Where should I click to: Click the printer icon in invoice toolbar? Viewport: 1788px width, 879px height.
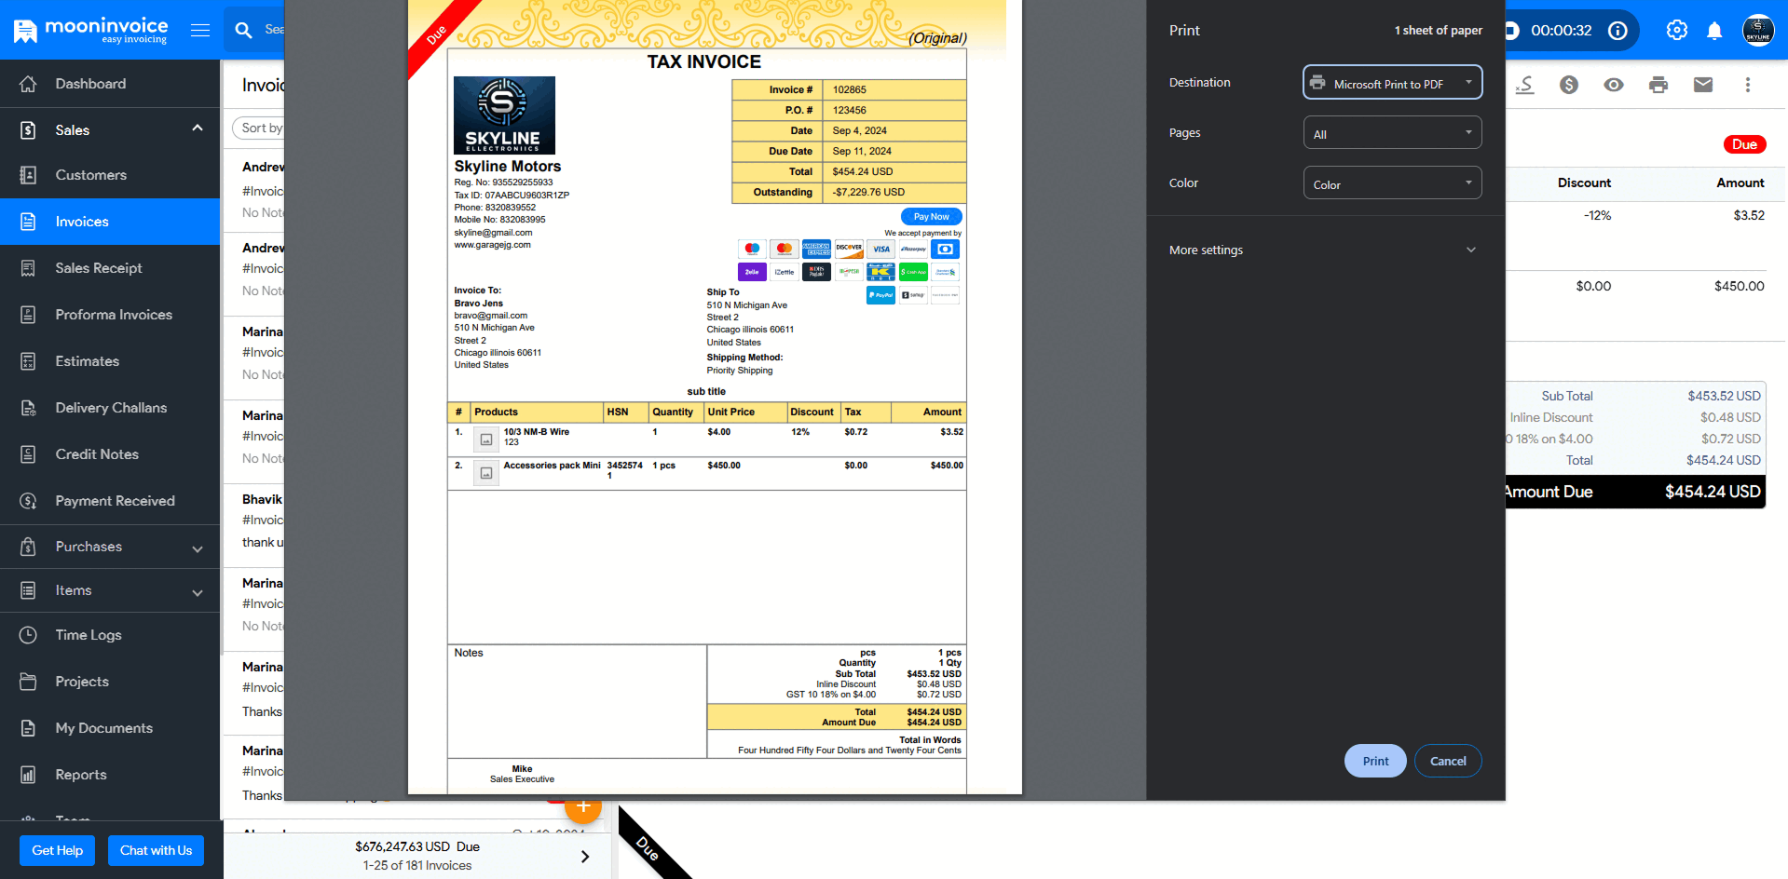[1658, 85]
